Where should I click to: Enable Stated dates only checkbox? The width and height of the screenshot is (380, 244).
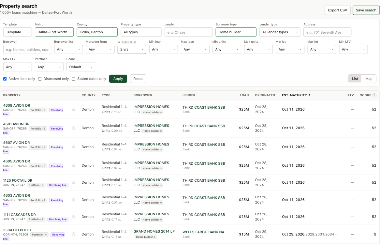tap(74, 79)
